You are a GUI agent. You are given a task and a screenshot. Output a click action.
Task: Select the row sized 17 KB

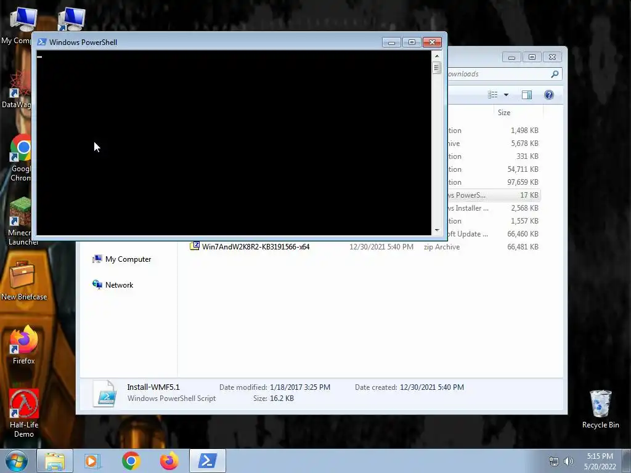[494, 195]
